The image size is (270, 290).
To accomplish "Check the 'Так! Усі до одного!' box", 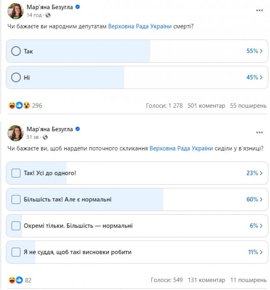I will pyautogui.click(x=16, y=173).
